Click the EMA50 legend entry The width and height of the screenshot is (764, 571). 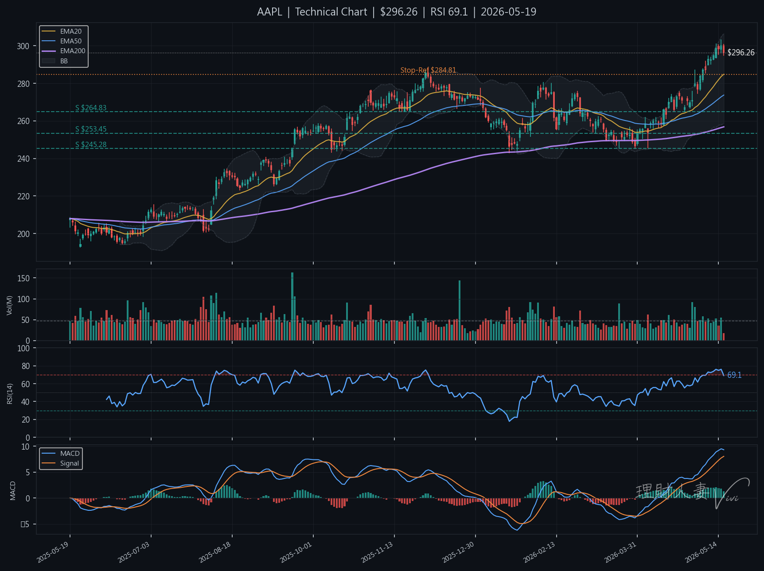click(62, 41)
